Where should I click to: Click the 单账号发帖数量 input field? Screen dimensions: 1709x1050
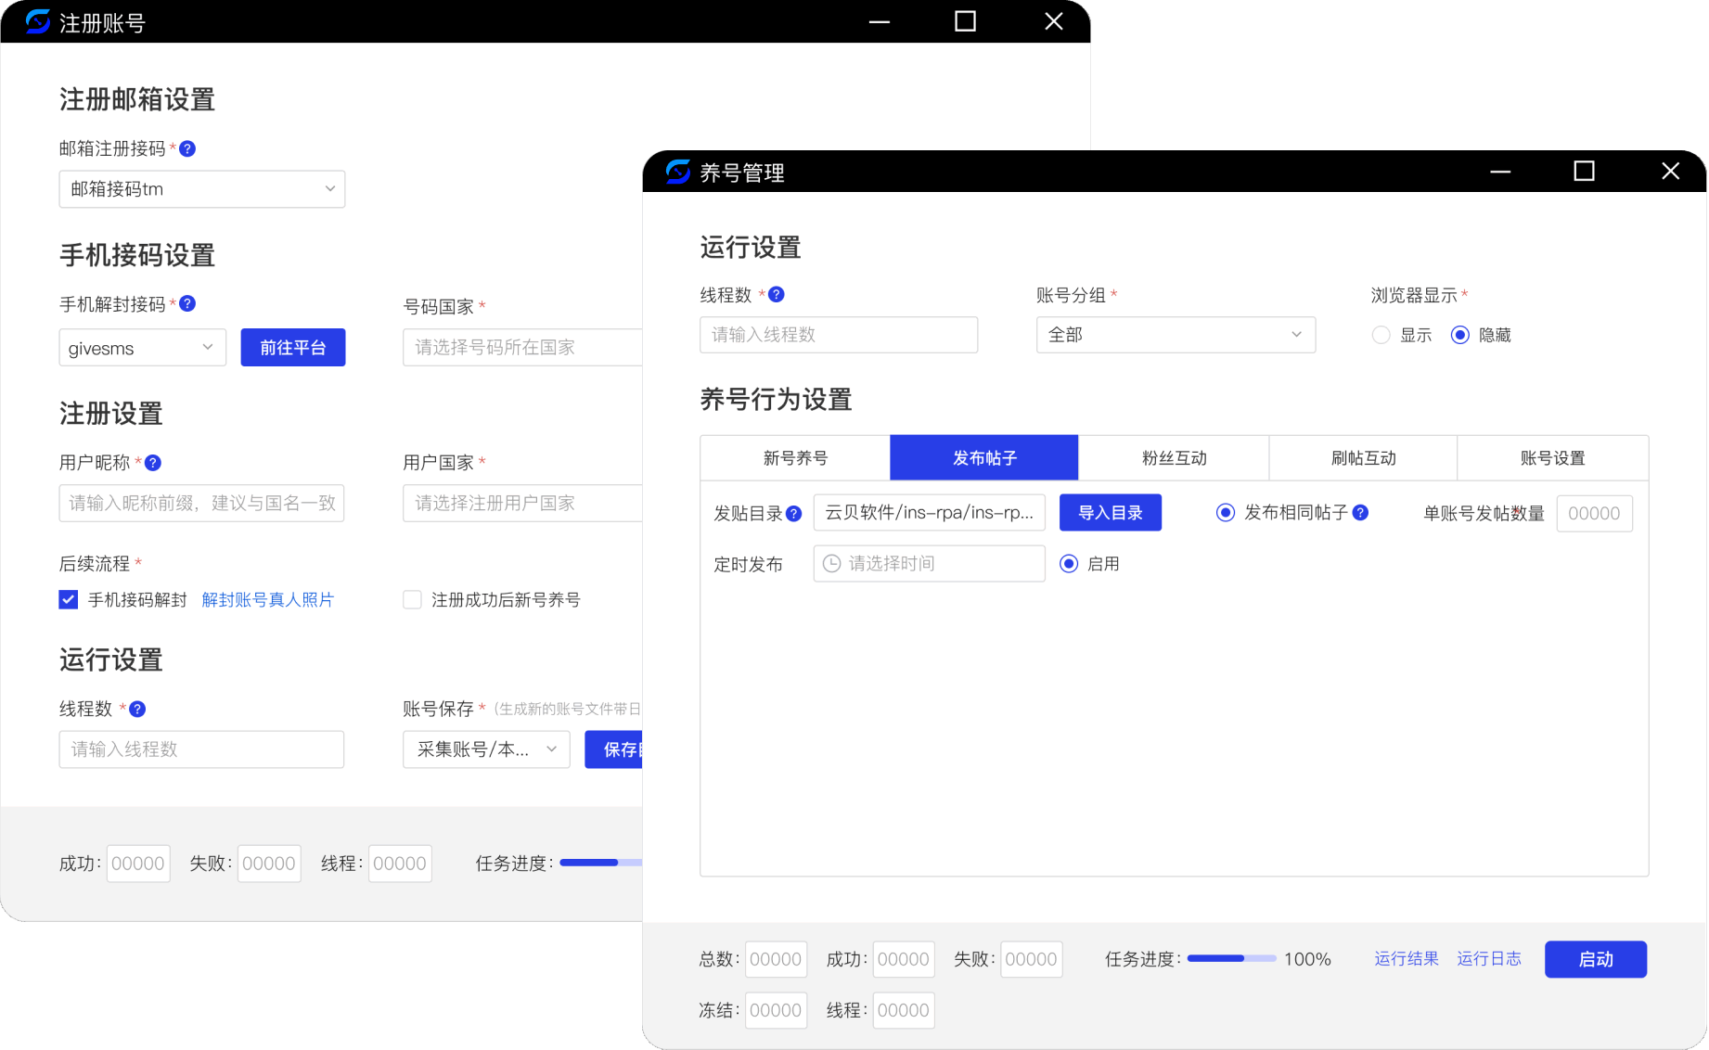(1593, 514)
